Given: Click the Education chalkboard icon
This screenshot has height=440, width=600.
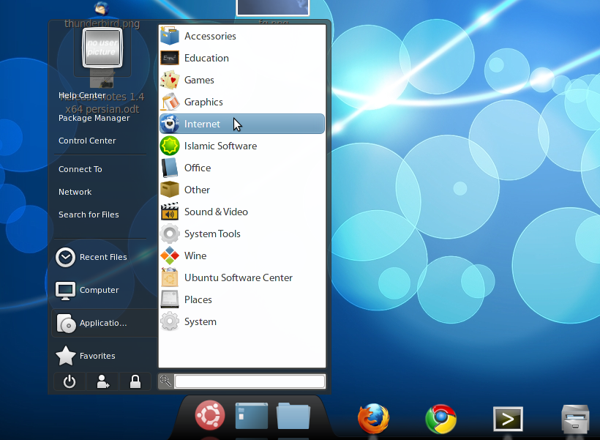Looking at the screenshot, I should click(x=170, y=59).
